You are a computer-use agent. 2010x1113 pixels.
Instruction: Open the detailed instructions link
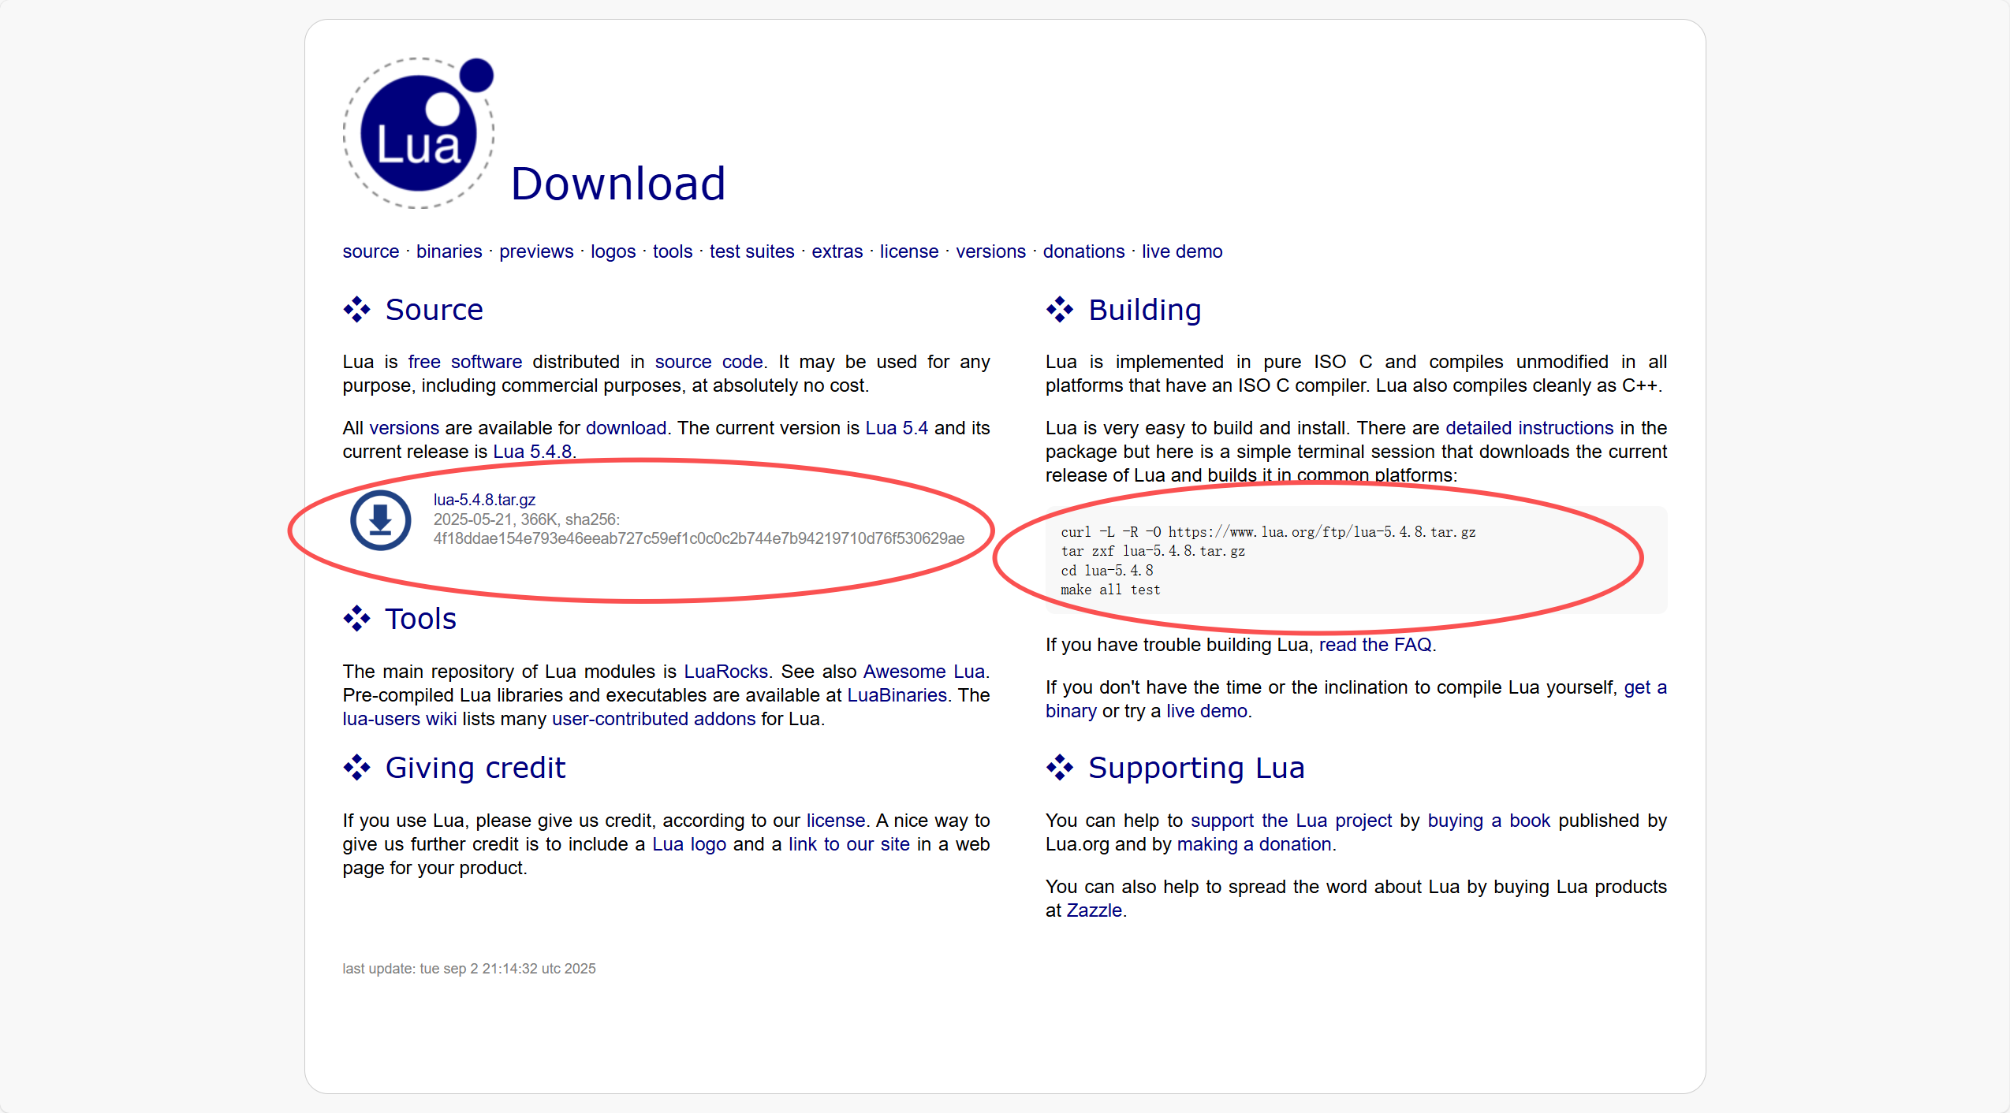(x=1529, y=428)
